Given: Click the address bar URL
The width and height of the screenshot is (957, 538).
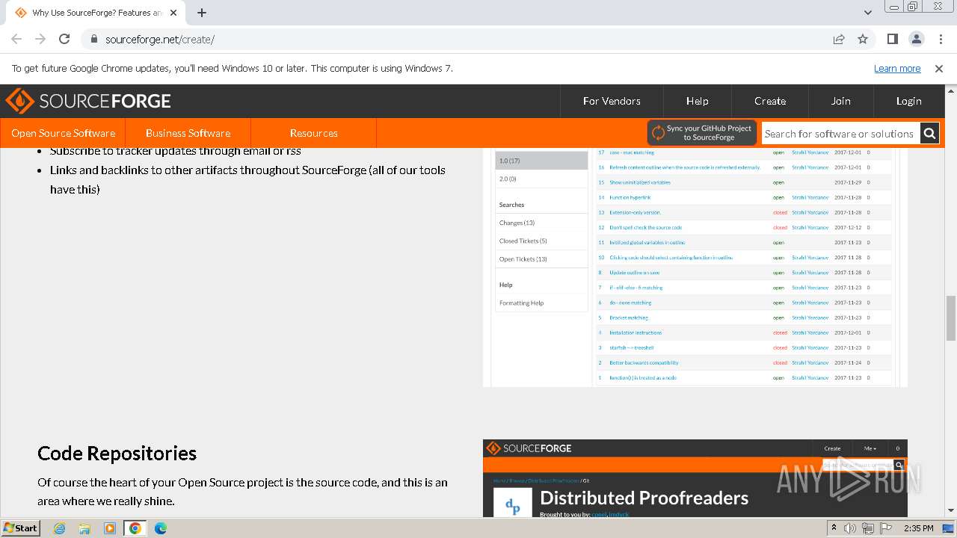Looking at the screenshot, I should 160,40.
